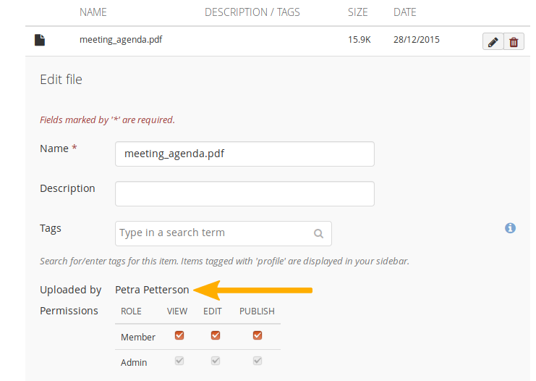Toggle Member Publish permission checkbox

click(x=258, y=335)
